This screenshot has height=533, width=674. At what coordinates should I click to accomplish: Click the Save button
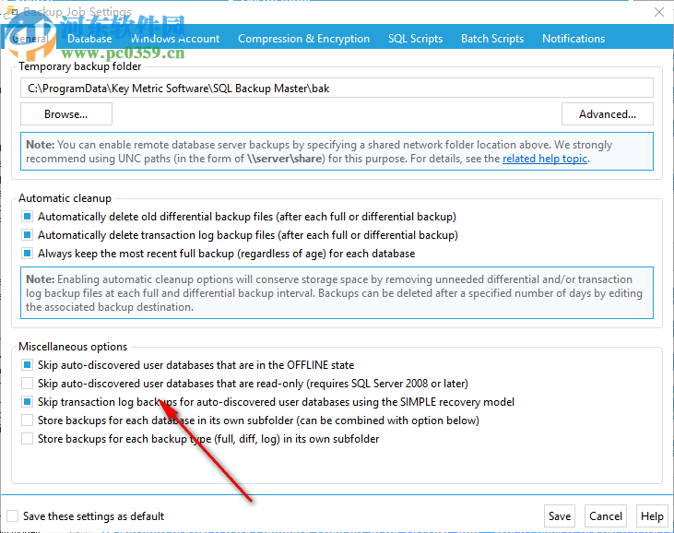(x=560, y=515)
